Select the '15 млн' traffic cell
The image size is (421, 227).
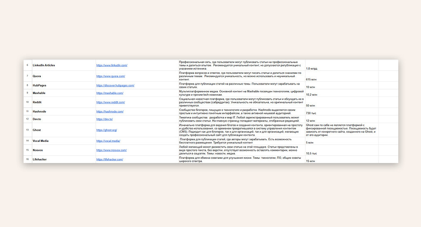tap(342, 159)
